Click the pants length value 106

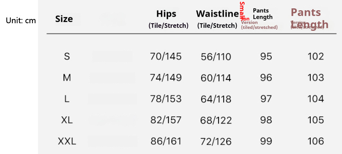[316, 141]
